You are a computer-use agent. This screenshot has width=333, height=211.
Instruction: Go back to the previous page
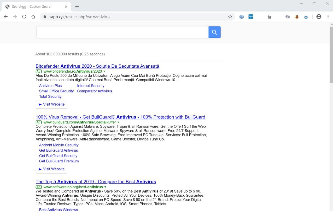click(x=6, y=17)
